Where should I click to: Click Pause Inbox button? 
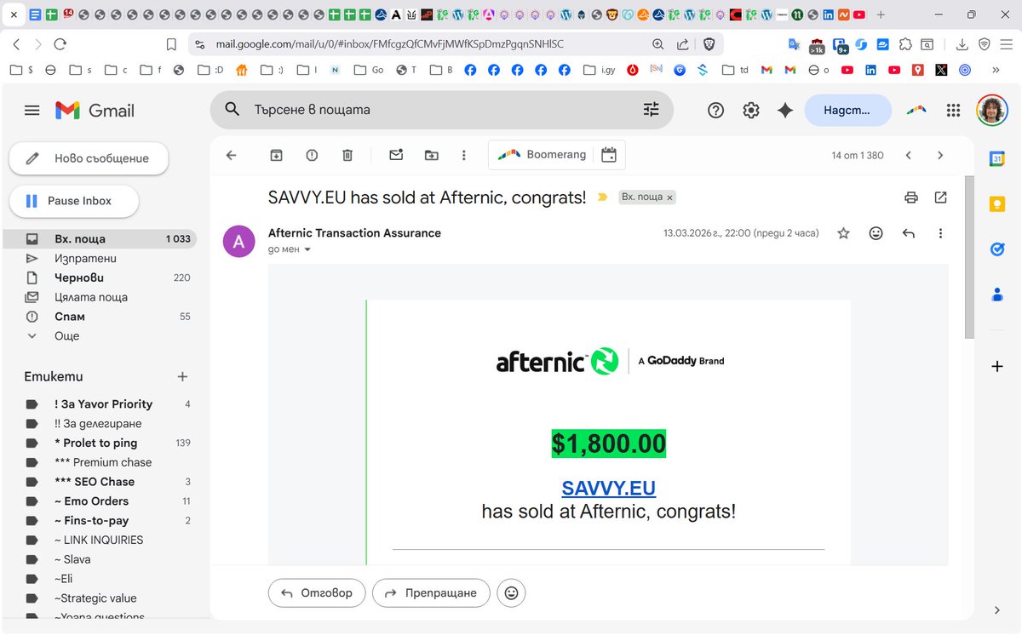pos(74,201)
